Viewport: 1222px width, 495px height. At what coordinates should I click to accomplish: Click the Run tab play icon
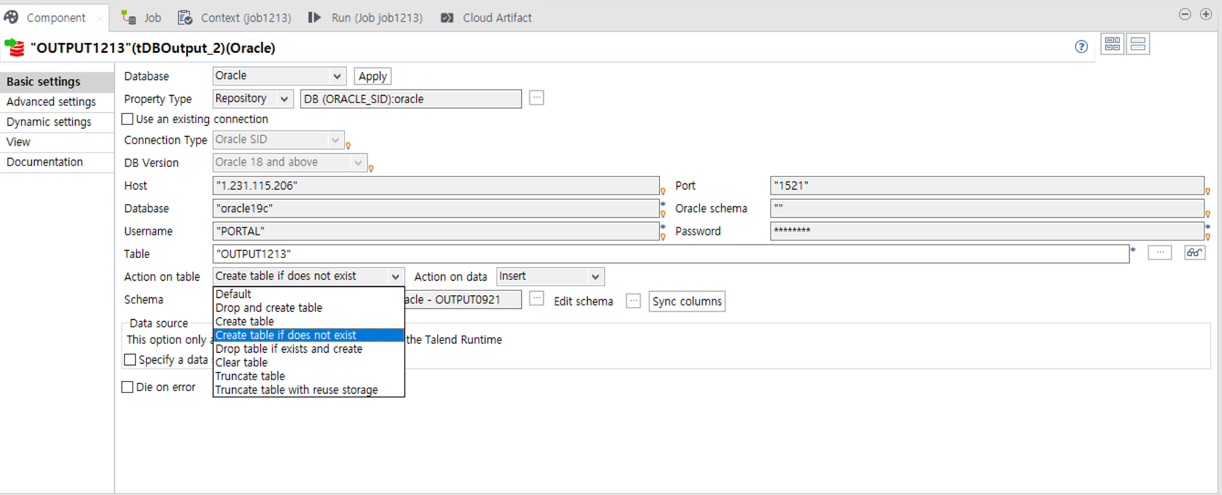(x=314, y=17)
